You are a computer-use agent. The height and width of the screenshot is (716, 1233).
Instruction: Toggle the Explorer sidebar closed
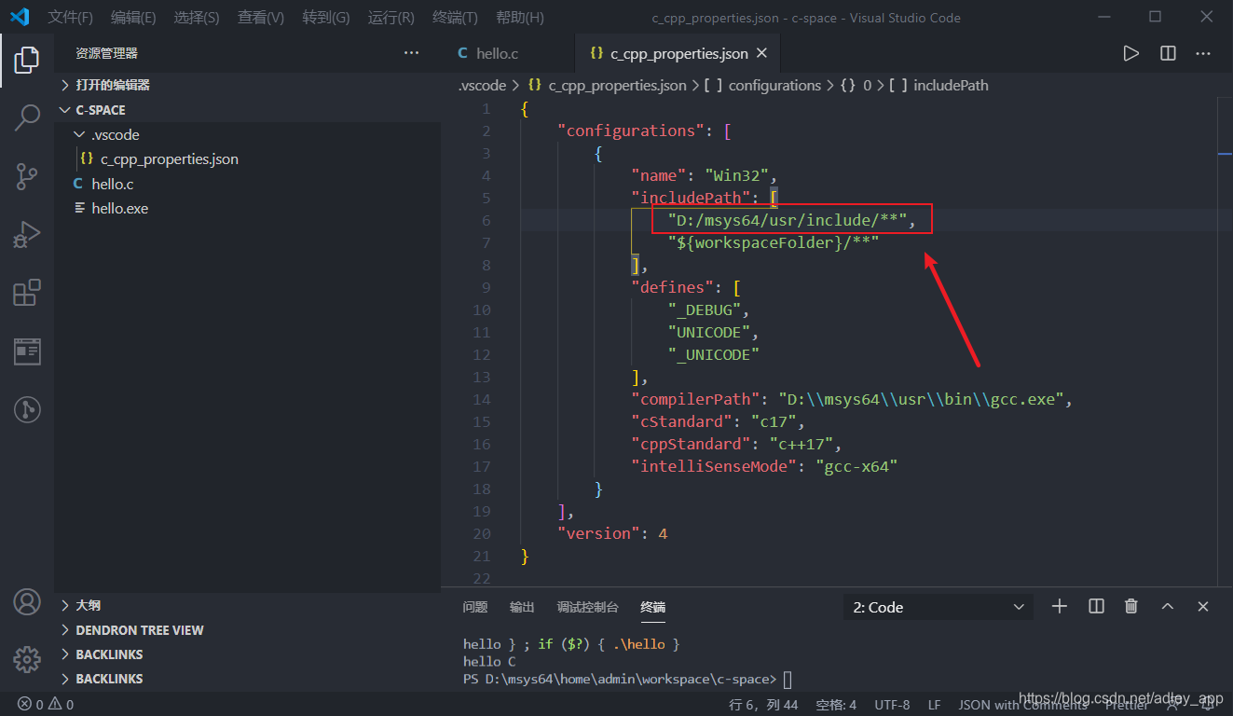26,59
